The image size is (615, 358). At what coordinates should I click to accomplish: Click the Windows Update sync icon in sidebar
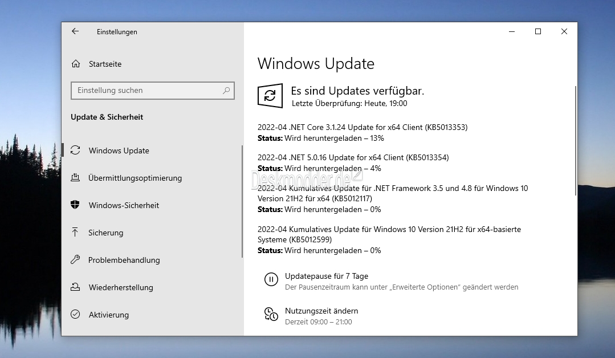click(x=75, y=150)
